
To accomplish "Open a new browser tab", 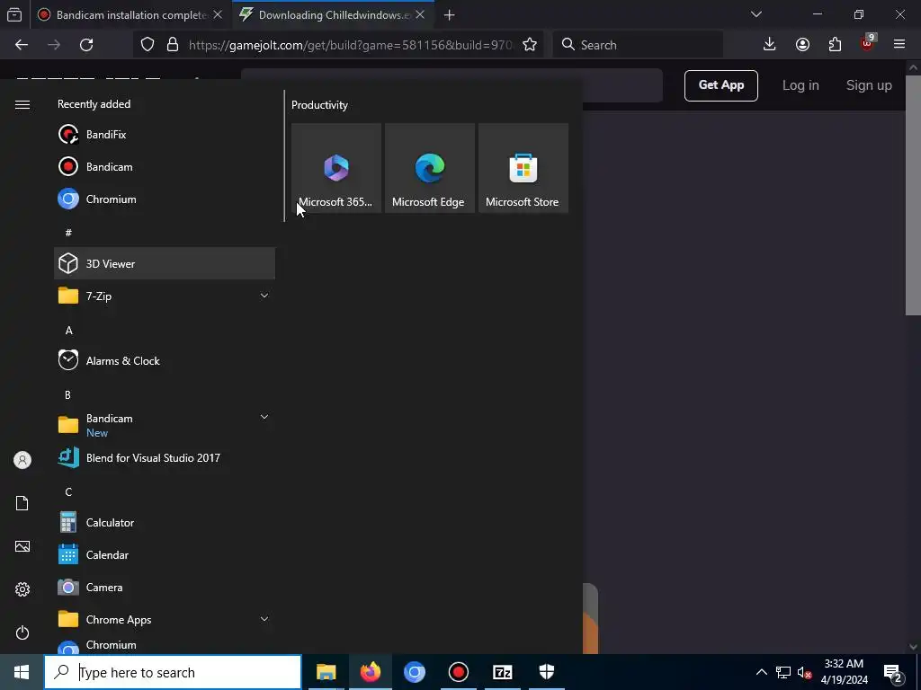I will [450, 14].
